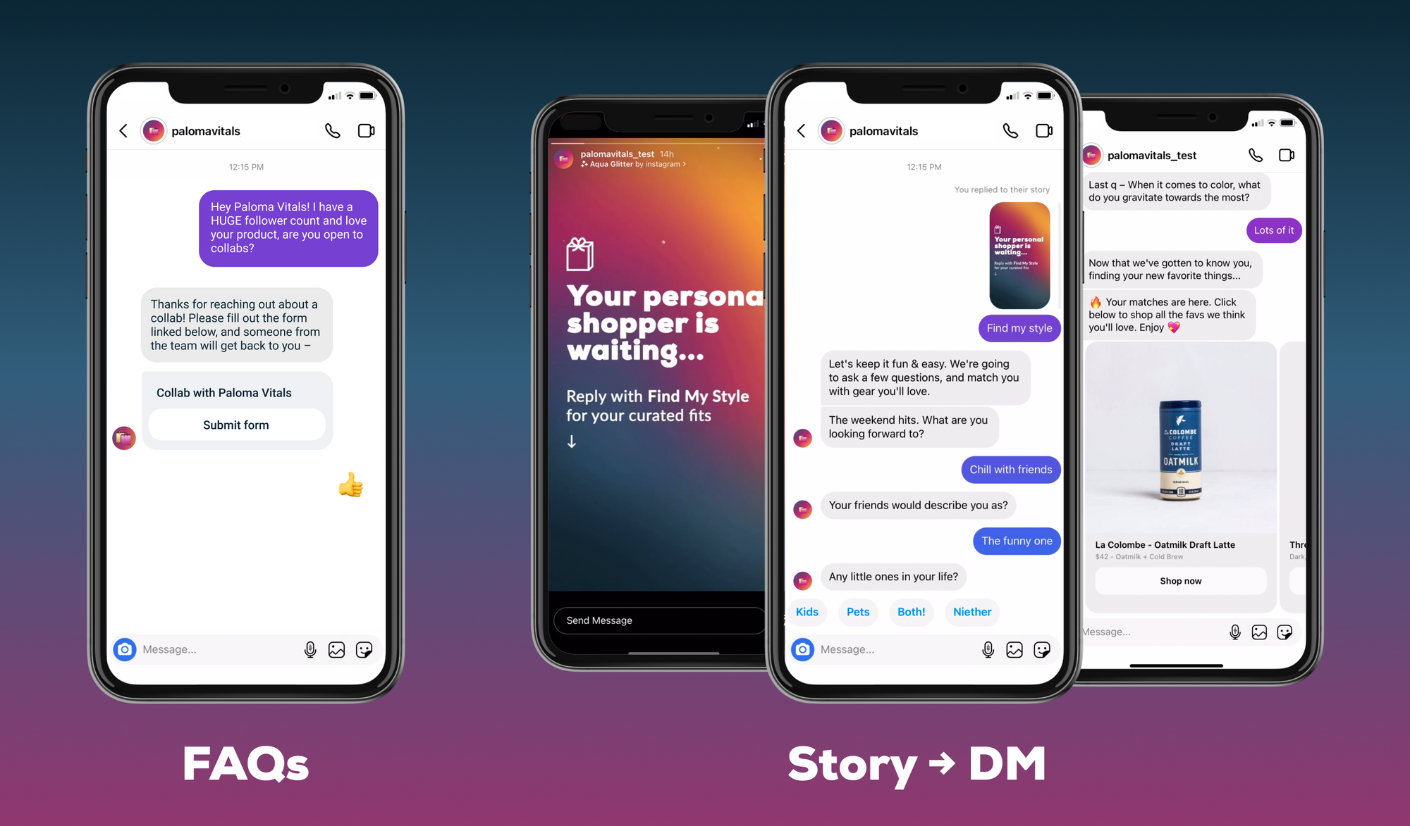Tap the back arrow on FAQs screen
1410x826 pixels.
click(x=124, y=130)
